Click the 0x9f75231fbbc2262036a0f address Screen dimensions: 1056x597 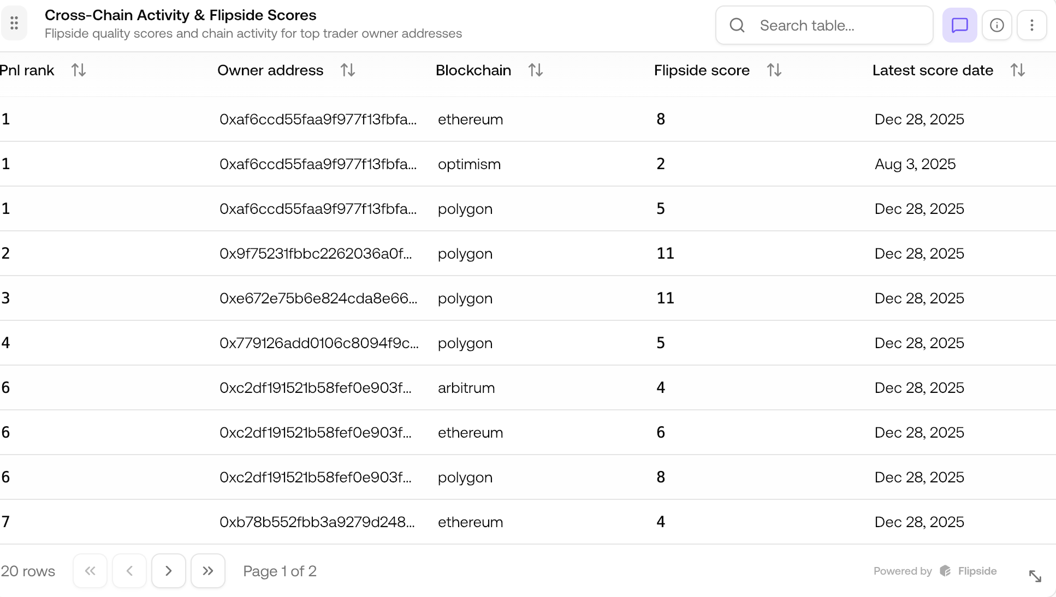coord(316,254)
